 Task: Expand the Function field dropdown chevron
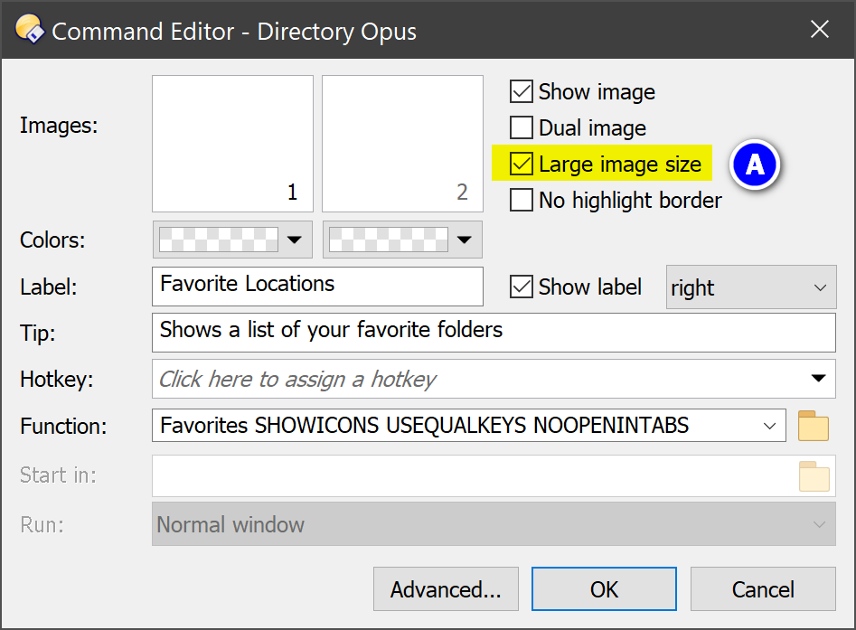click(770, 426)
